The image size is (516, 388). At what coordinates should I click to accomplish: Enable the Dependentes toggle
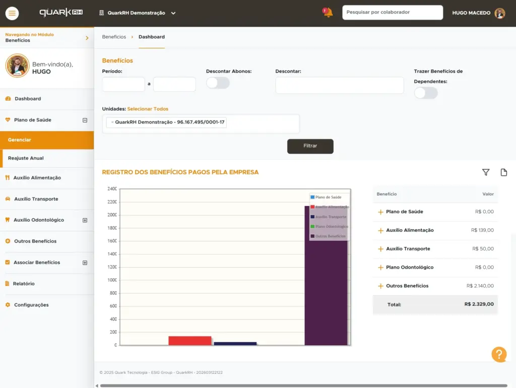click(425, 93)
